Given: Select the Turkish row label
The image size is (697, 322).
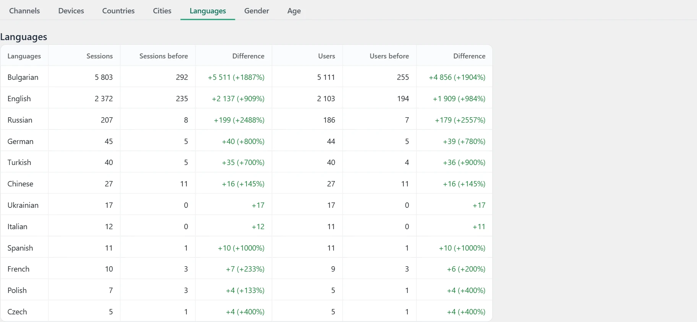Looking at the screenshot, I should (x=19, y=162).
